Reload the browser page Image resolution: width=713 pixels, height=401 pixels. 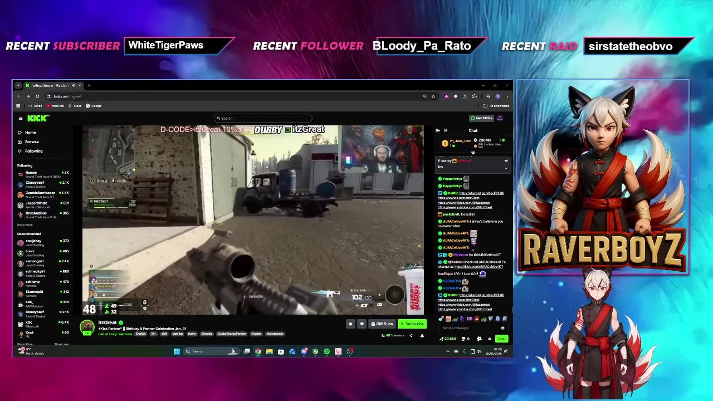[37, 96]
